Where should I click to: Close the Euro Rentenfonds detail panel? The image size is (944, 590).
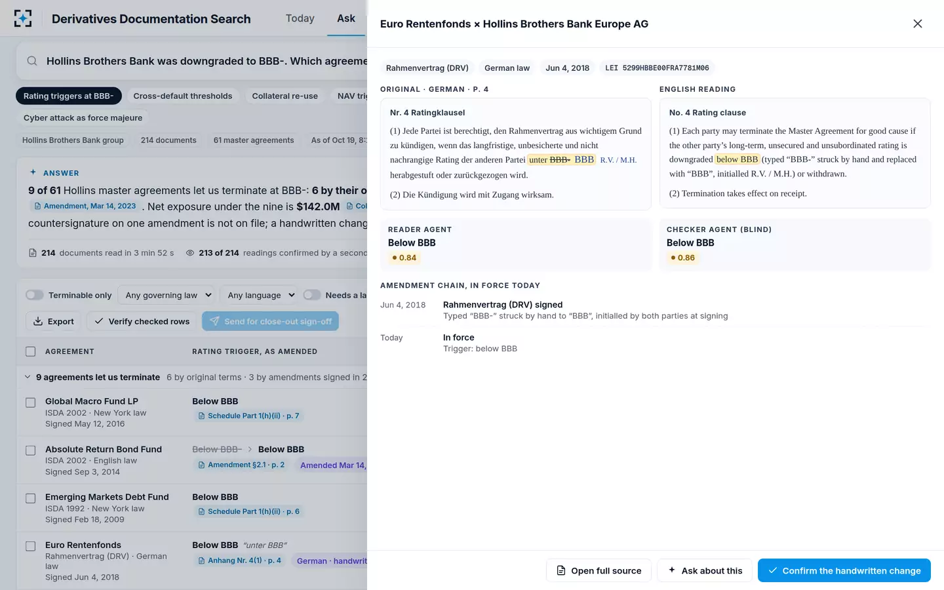(918, 24)
